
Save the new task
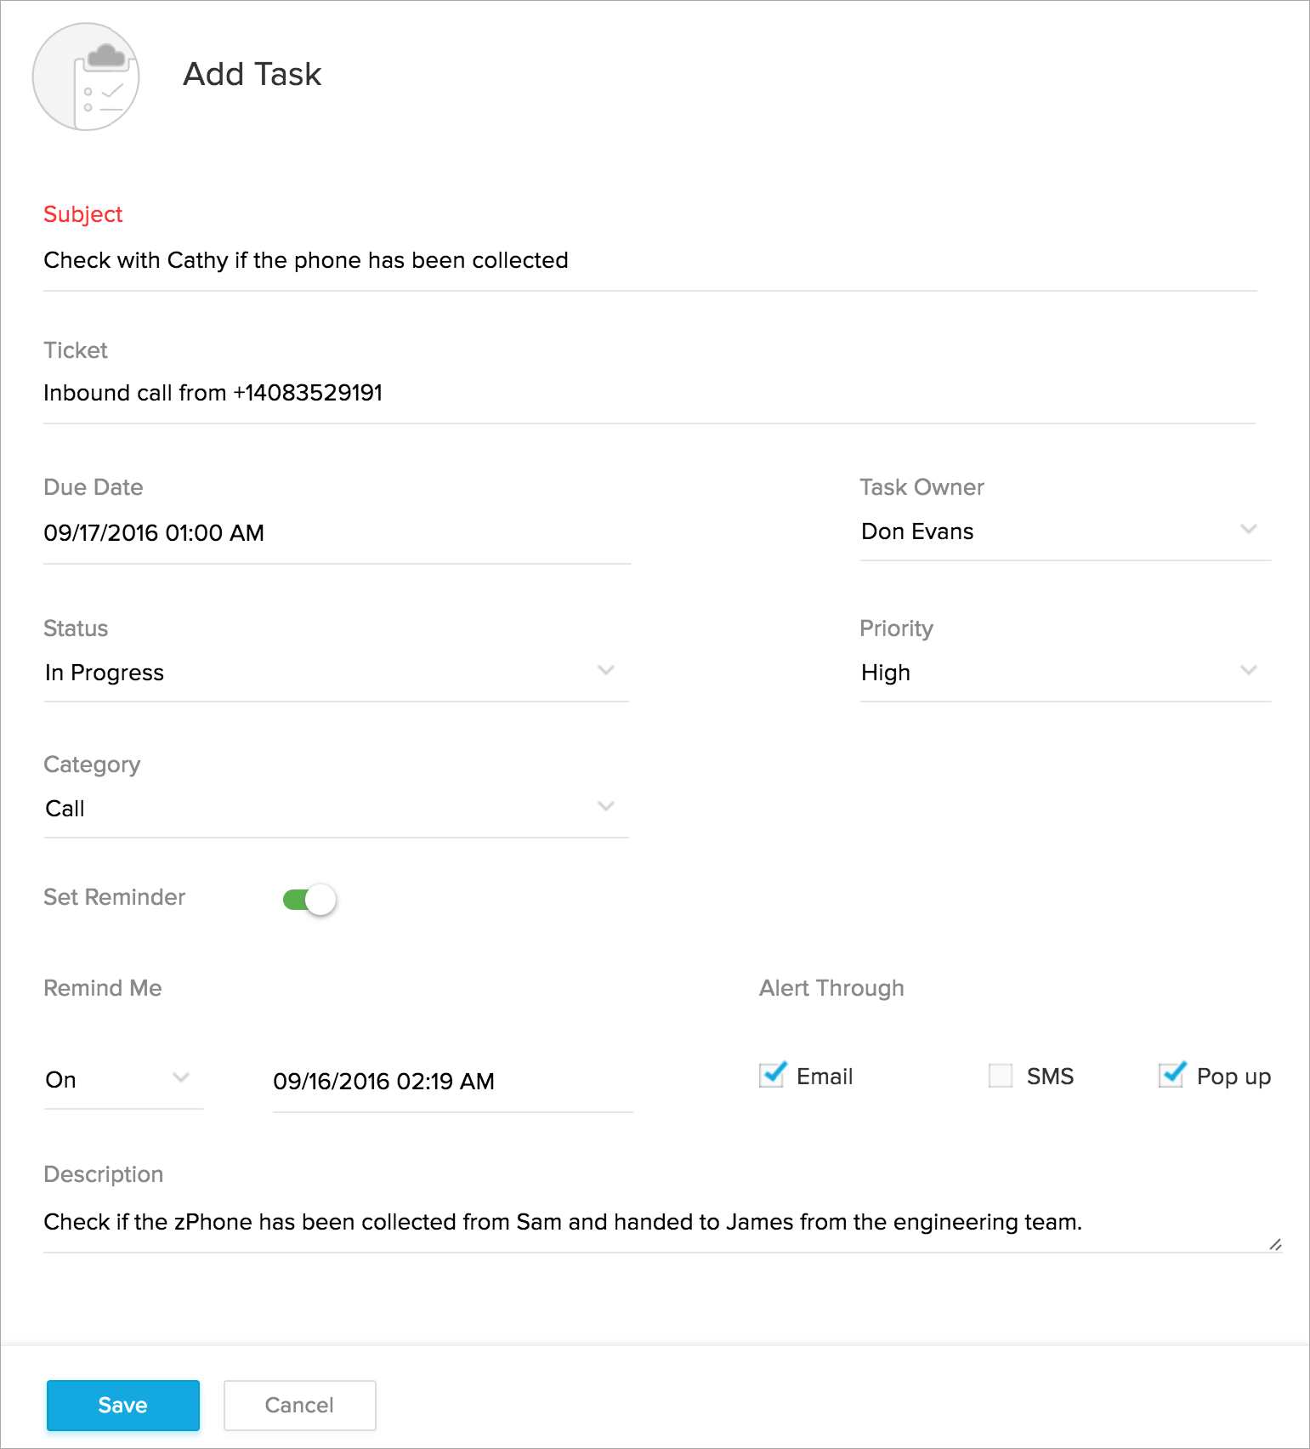(x=123, y=1405)
